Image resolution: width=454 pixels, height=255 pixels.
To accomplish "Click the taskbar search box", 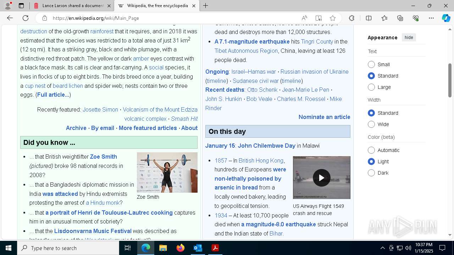I will click(68, 248).
